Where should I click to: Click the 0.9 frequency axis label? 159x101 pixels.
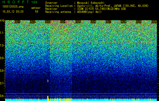[x=2, y=58]
